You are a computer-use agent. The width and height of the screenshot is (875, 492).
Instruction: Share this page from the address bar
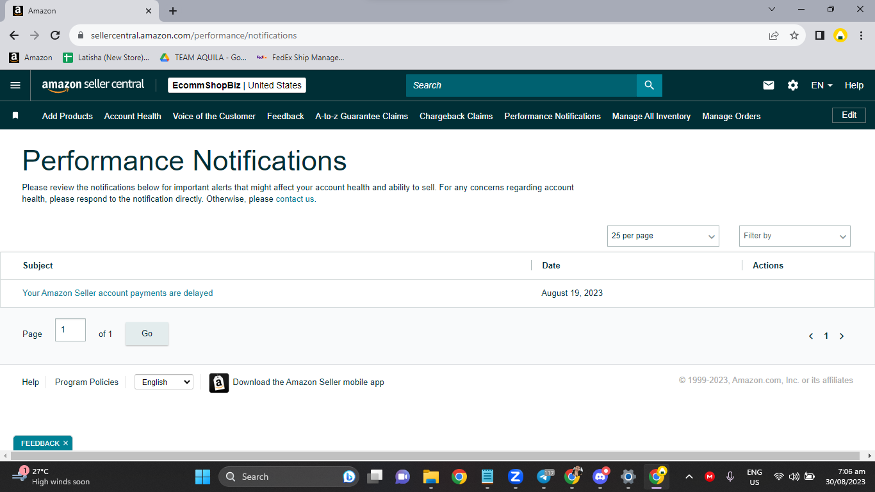point(774,36)
